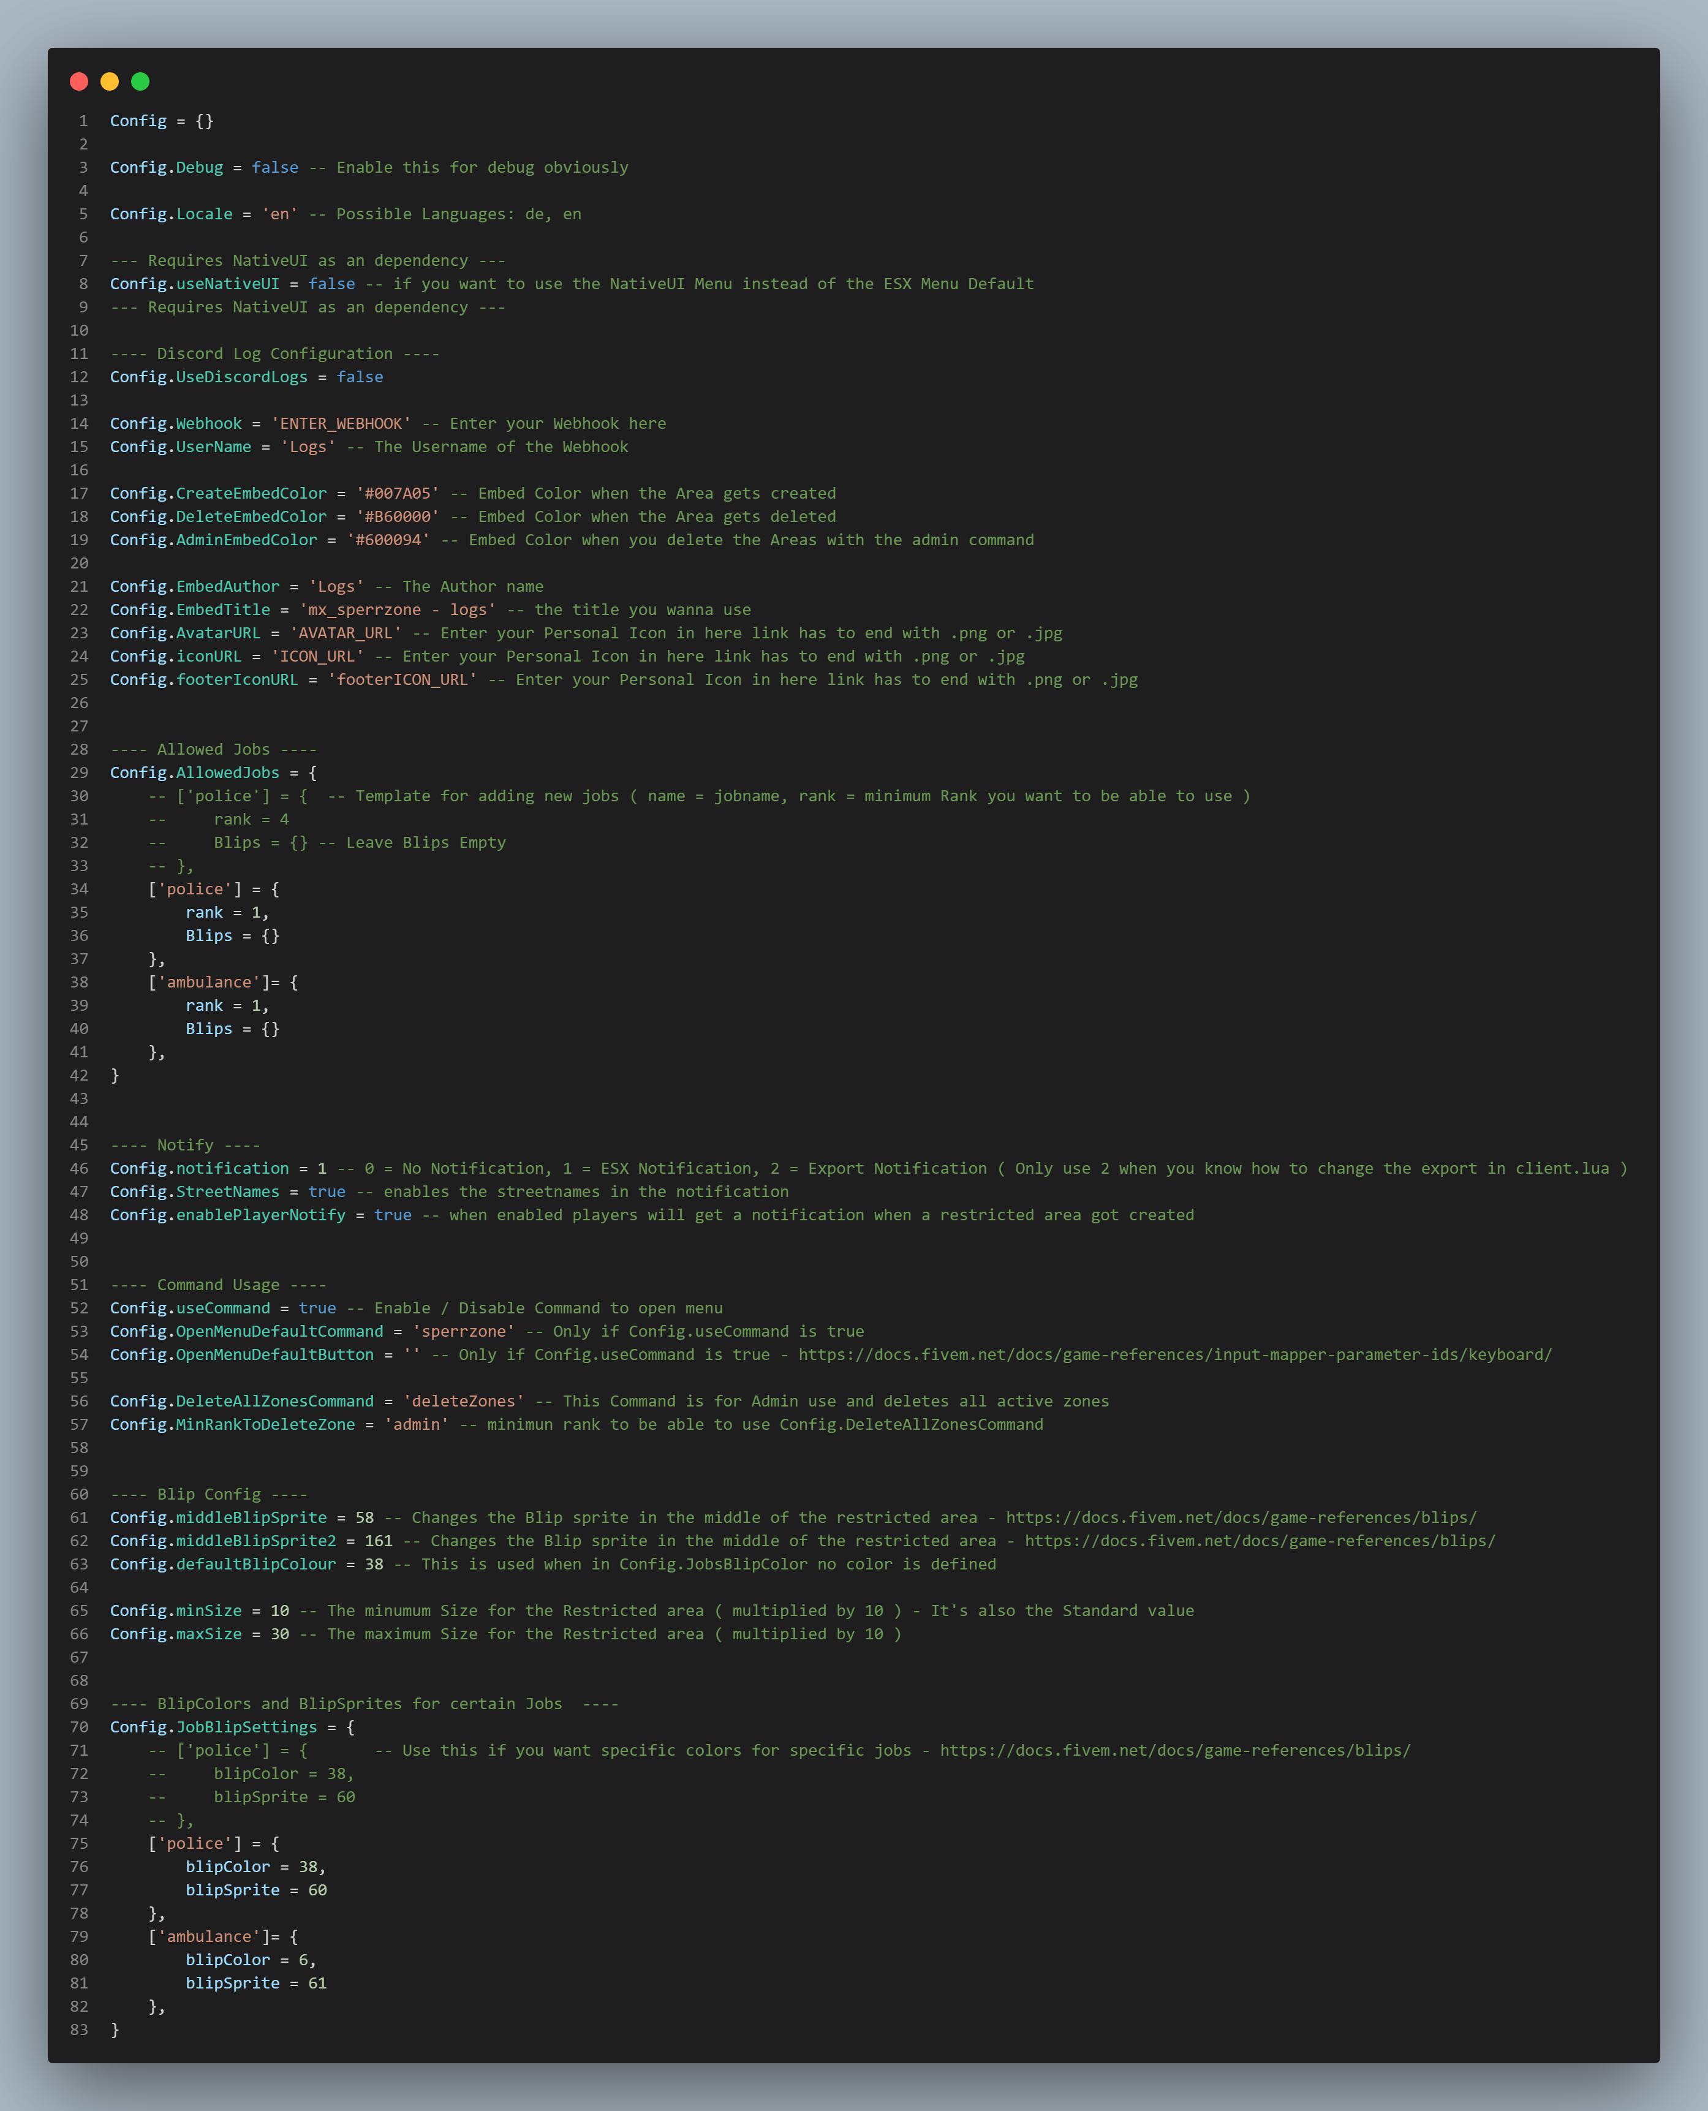Image resolution: width=1708 pixels, height=2111 pixels.
Task: Click the 'ambulance' job key in JobBlipSettings
Action: [210, 1936]
